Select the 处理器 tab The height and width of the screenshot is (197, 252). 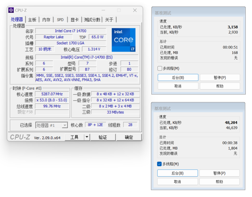17,19
